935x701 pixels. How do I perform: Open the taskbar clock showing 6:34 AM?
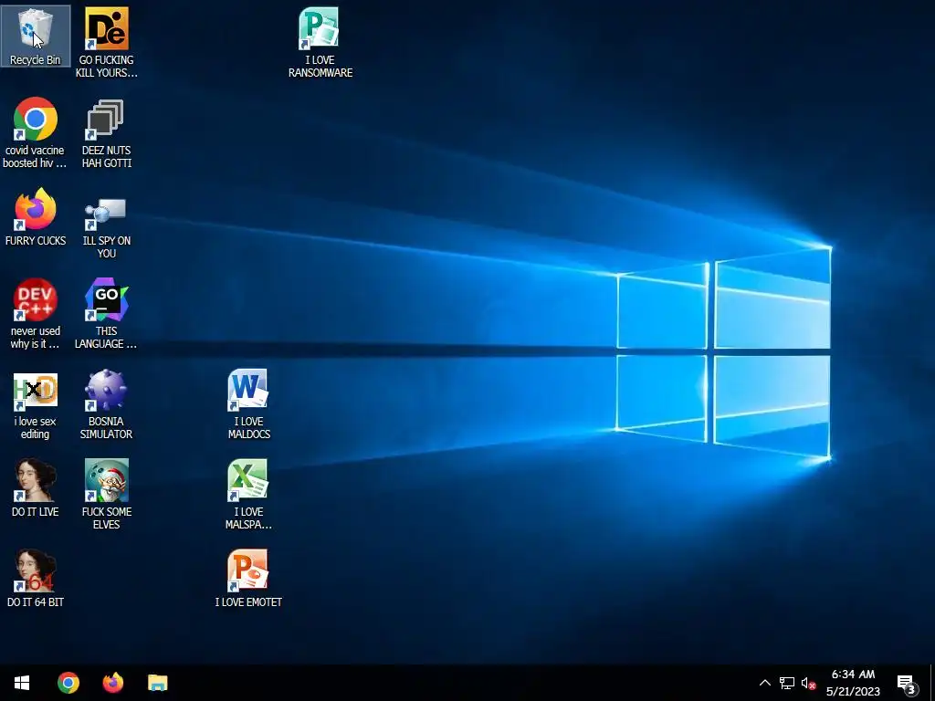[854, 683]
